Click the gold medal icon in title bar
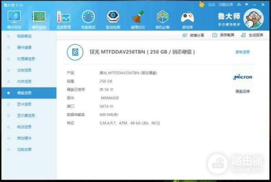The width and height of the screenshot is (271, 182). point(201,5)
